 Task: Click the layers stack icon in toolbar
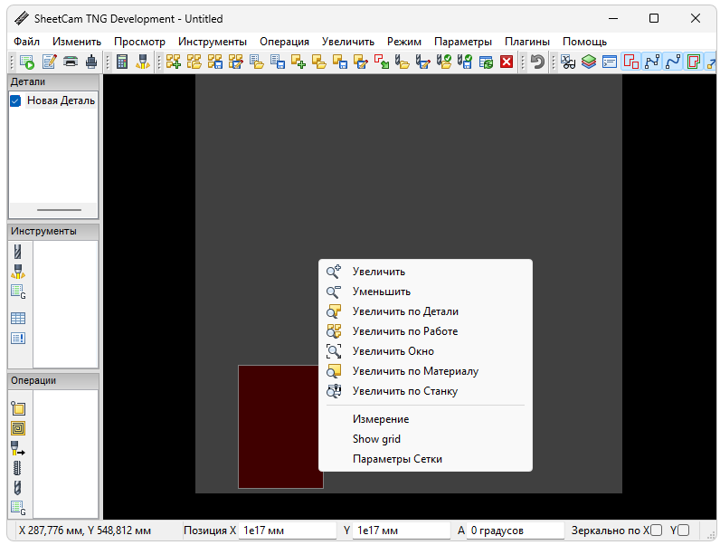coord(589,62)
